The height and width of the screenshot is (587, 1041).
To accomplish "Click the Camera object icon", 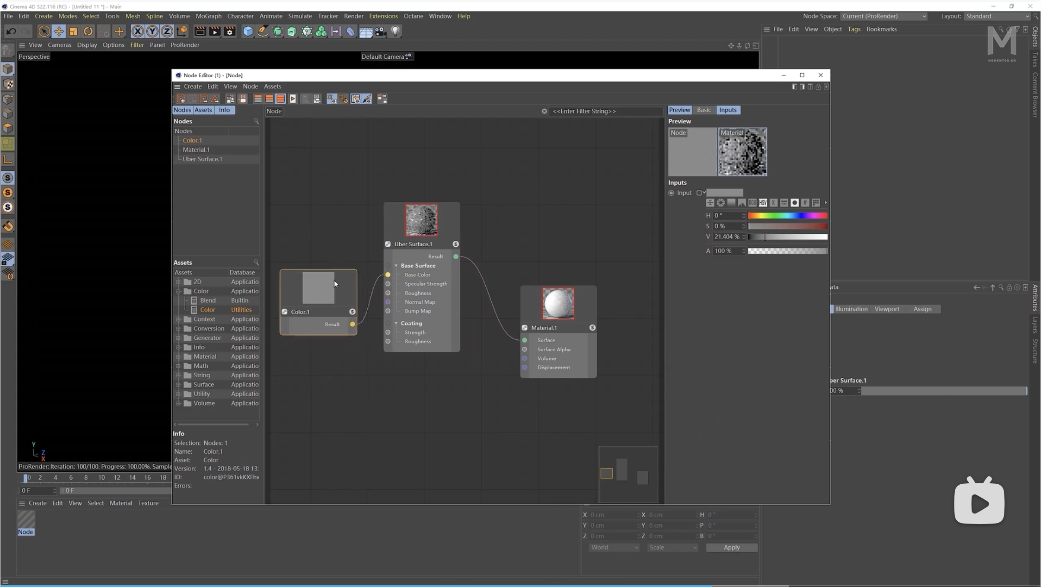I will [x=381, y=31].
